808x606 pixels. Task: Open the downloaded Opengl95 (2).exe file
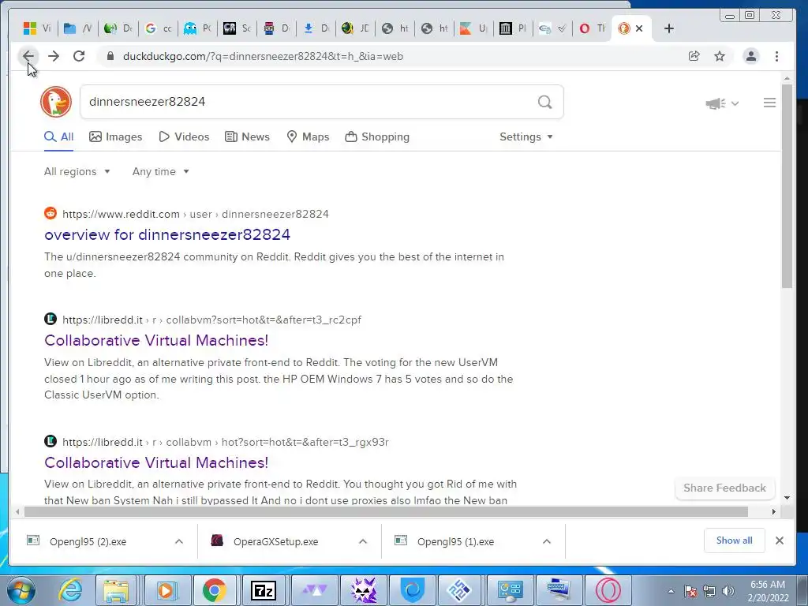pos(88,541)
